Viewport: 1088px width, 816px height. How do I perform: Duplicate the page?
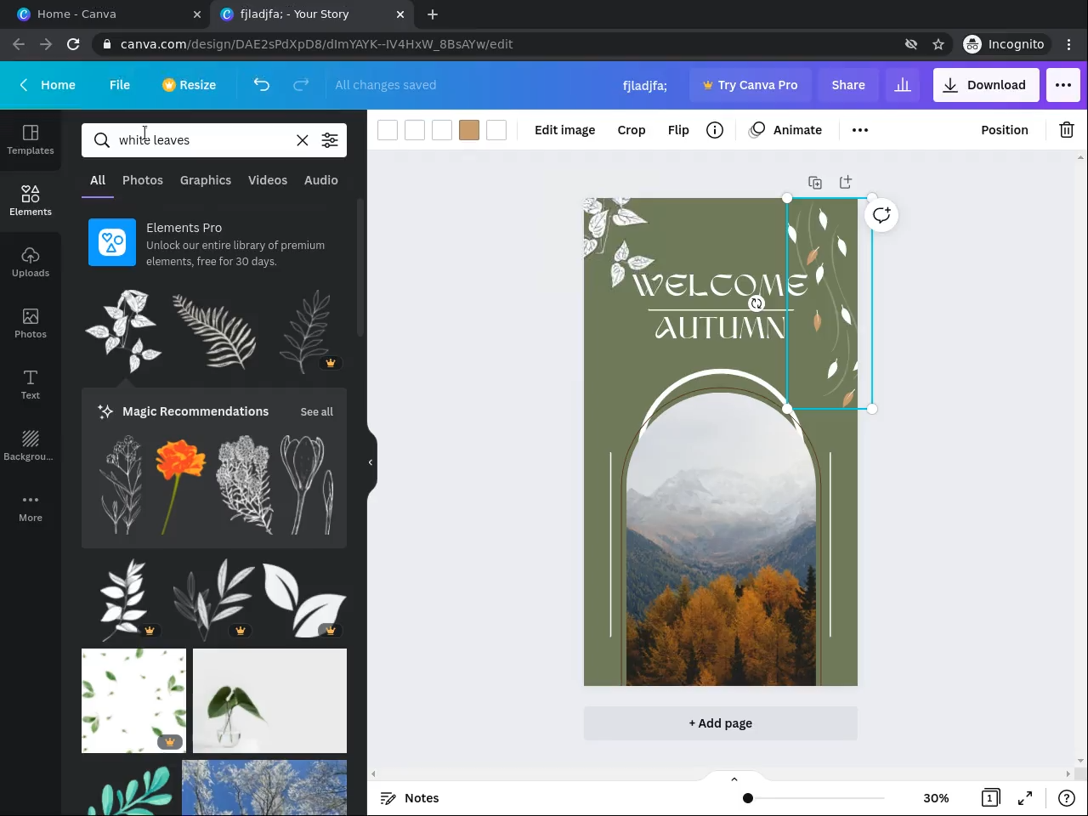point(814,182)
